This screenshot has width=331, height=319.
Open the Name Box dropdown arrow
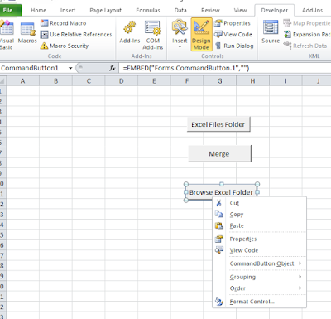[70, 68]
